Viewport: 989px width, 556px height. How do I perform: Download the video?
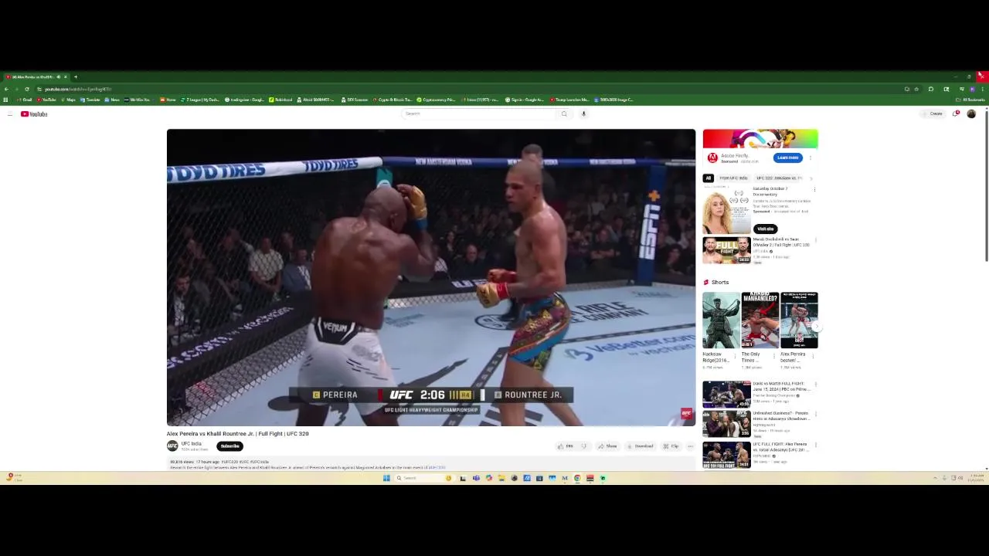point(640,446)
